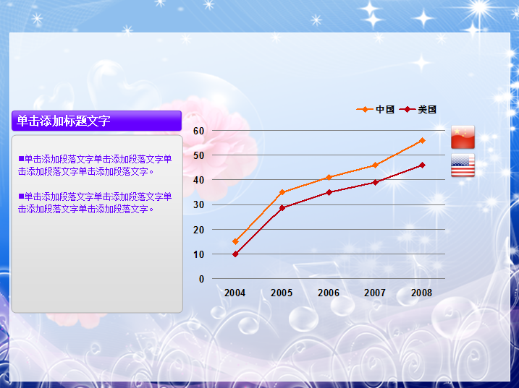Click the 0 y-axis label

[x=201, y=279]
